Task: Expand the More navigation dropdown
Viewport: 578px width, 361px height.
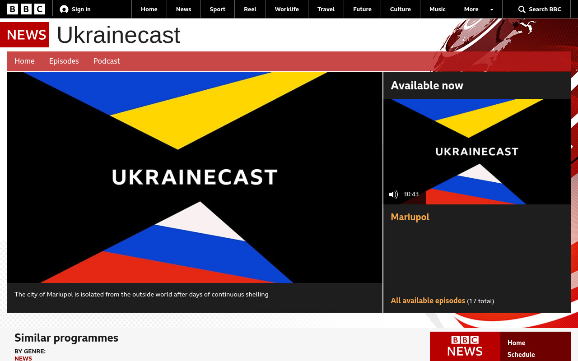Action: [x=479, y=9]
